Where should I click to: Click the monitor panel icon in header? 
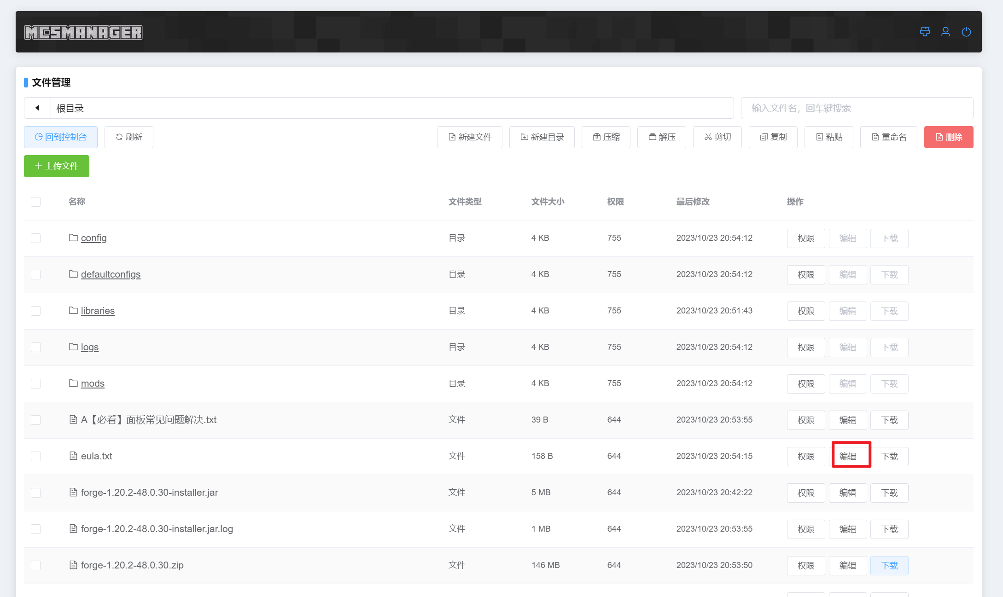click(925, 32)
